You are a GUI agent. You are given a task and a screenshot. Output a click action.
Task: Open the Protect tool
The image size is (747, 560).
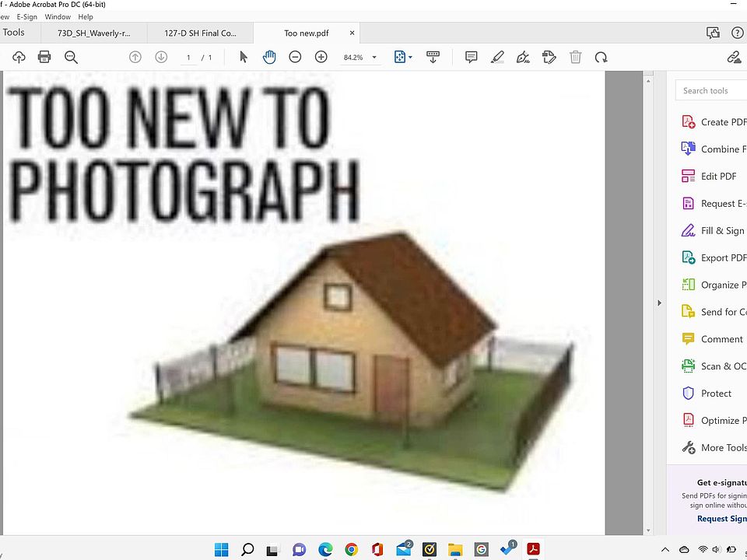click(x=707, y=394)
